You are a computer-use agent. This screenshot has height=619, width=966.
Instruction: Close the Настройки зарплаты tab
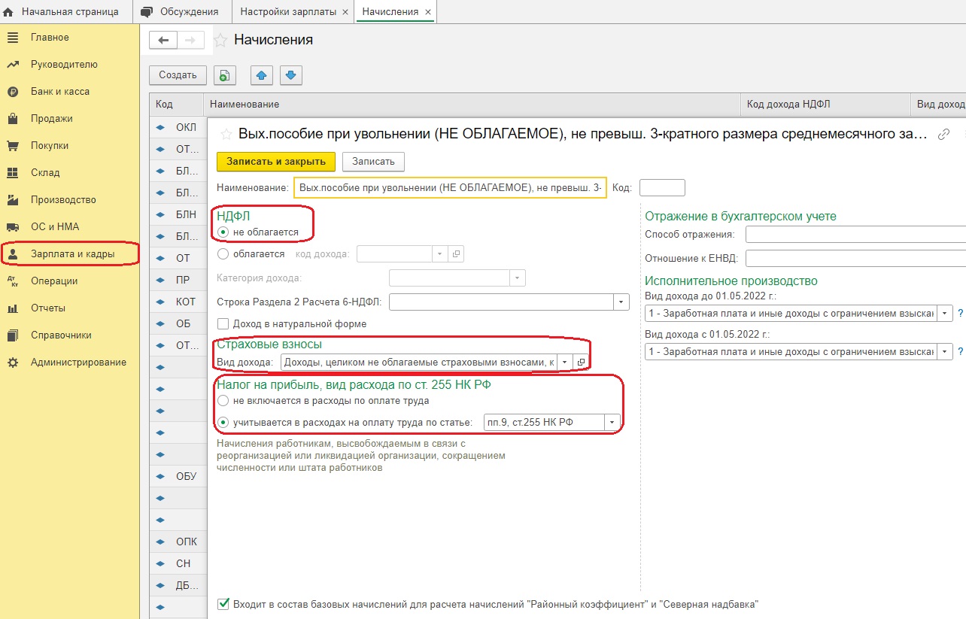(x=345, y=13)
